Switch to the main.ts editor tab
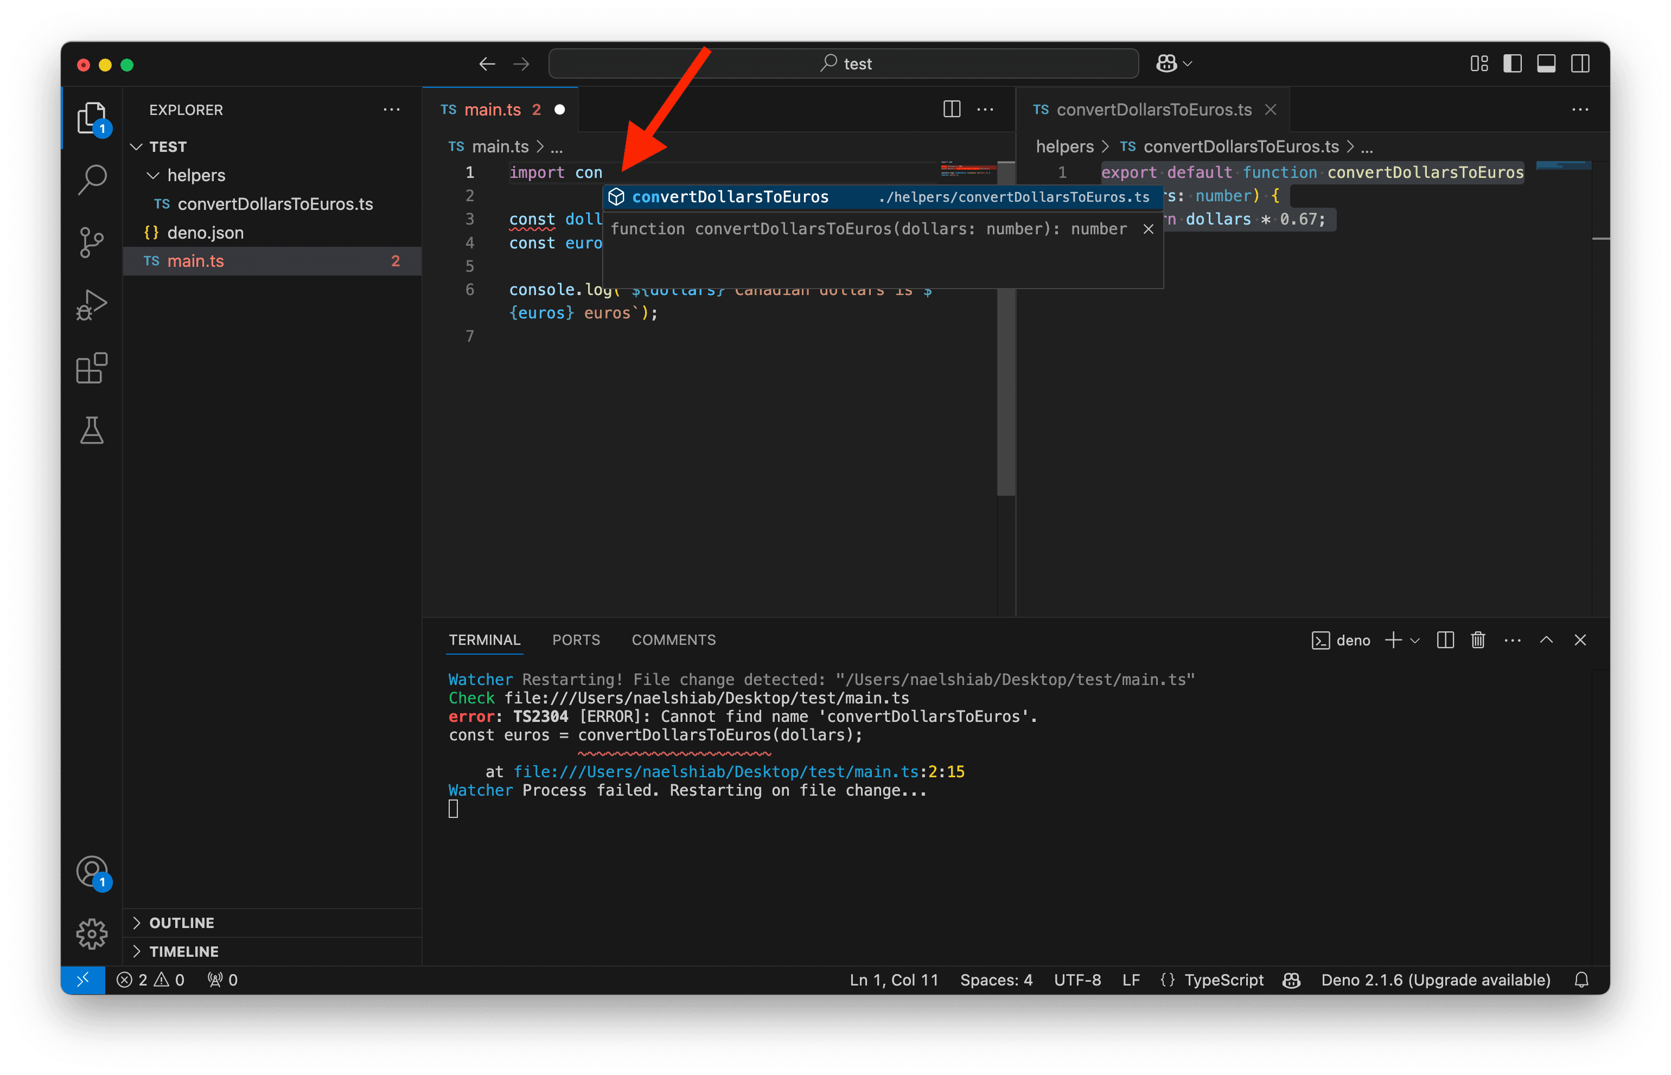The image size is (1671, 1075). point(501,110)
